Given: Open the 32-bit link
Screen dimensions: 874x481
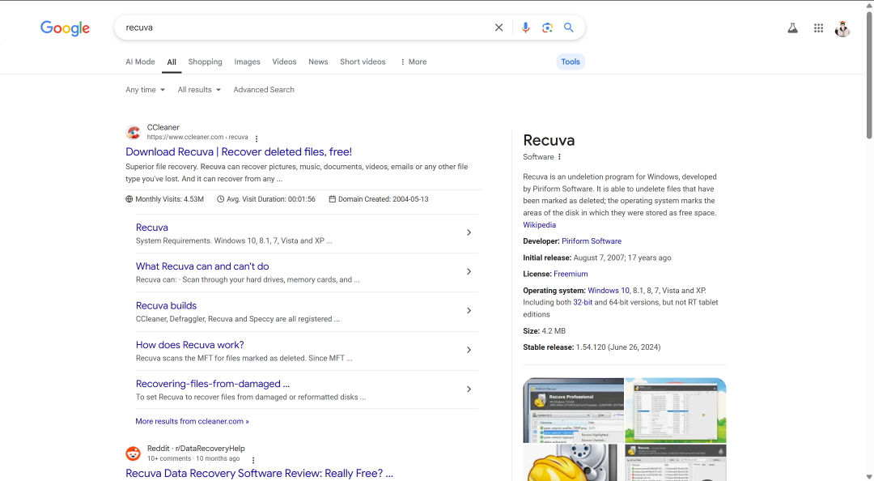Looking at the screenshot, I should (x=583, y=302).
